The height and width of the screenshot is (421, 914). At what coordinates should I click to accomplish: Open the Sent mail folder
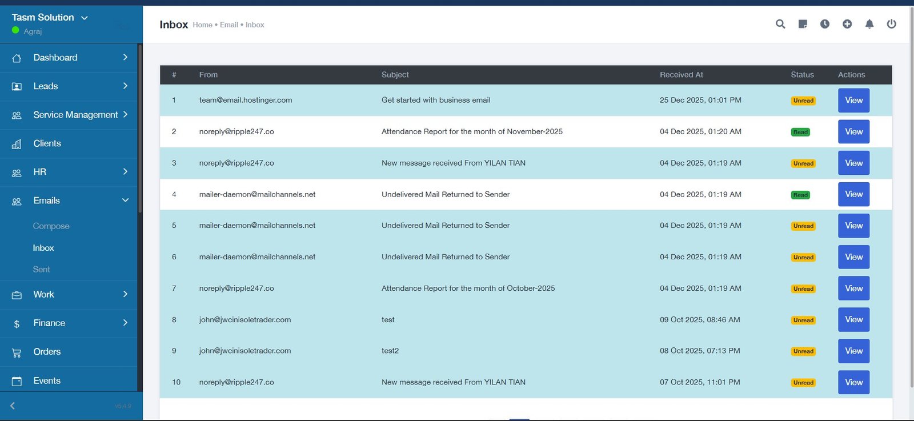tap(41, 270)
